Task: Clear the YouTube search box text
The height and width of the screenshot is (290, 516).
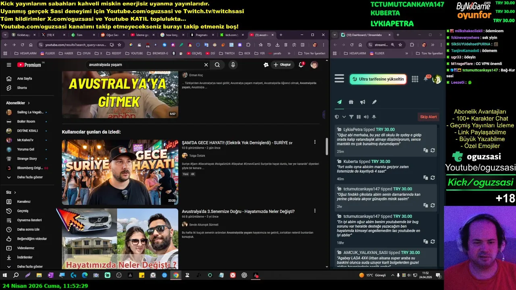Action: 206,65
